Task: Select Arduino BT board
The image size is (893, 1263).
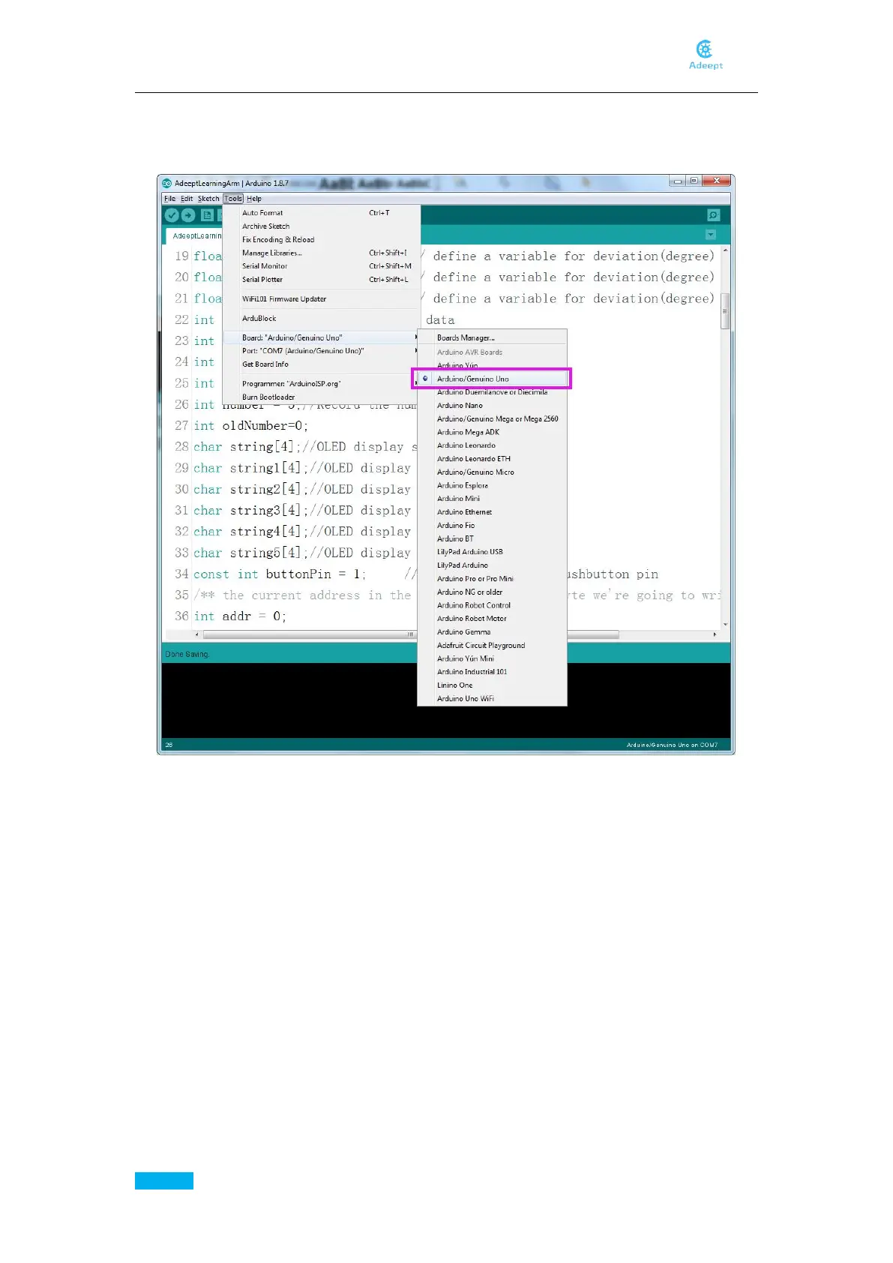Action: 492,539
